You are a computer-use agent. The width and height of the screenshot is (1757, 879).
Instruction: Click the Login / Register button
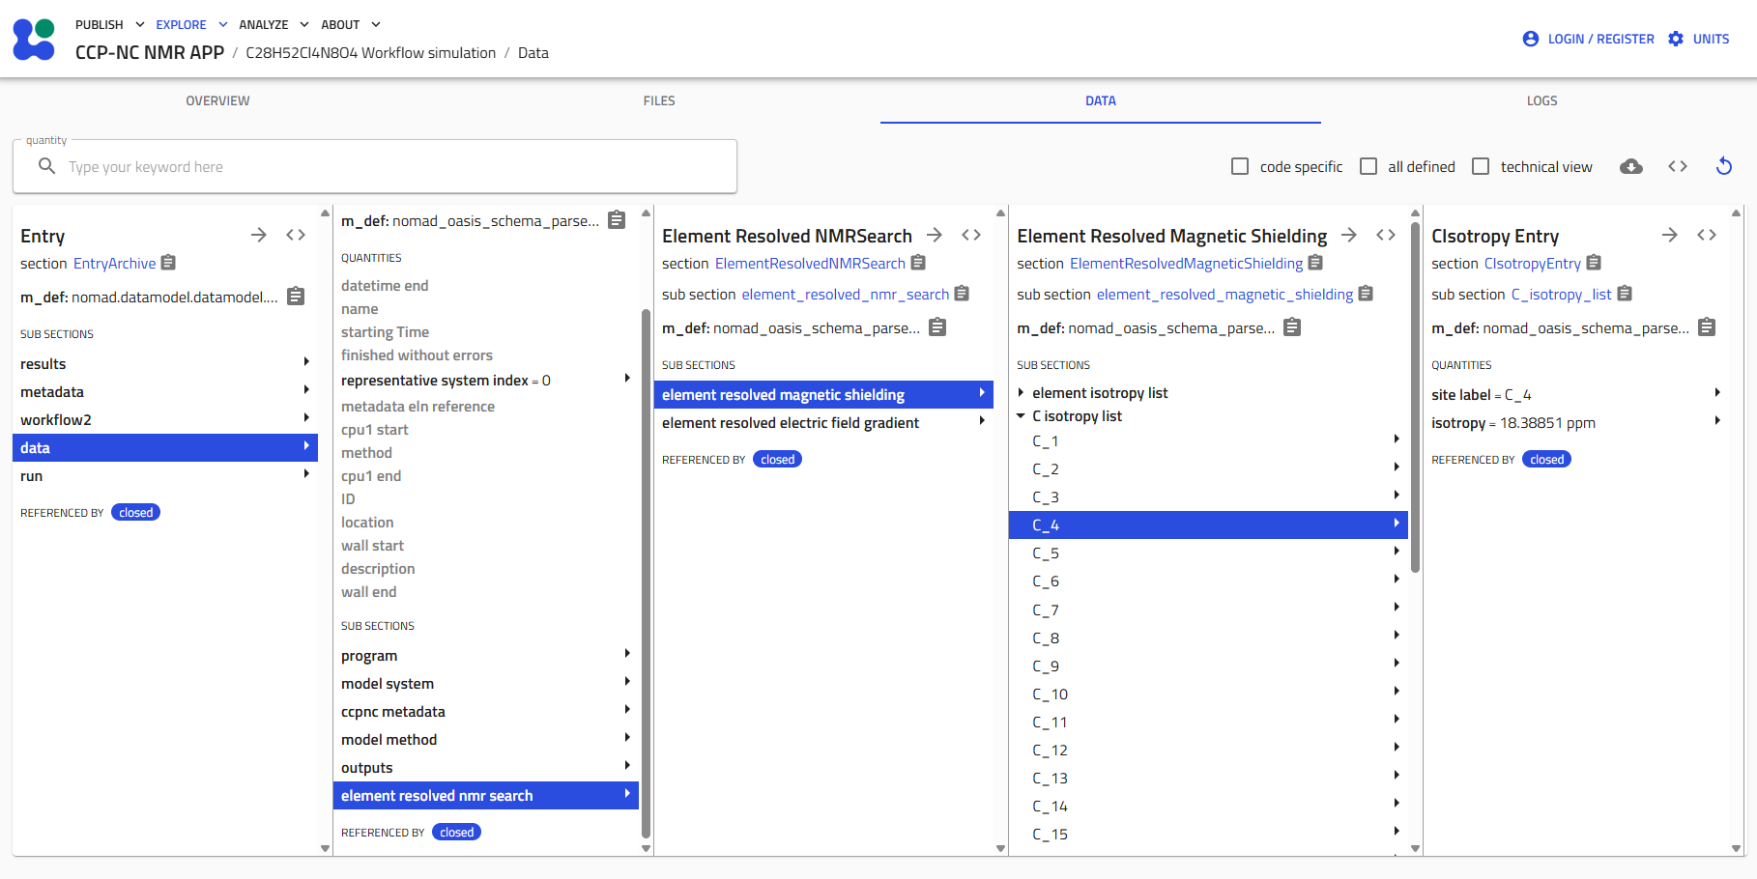(x=1589, y=39)
